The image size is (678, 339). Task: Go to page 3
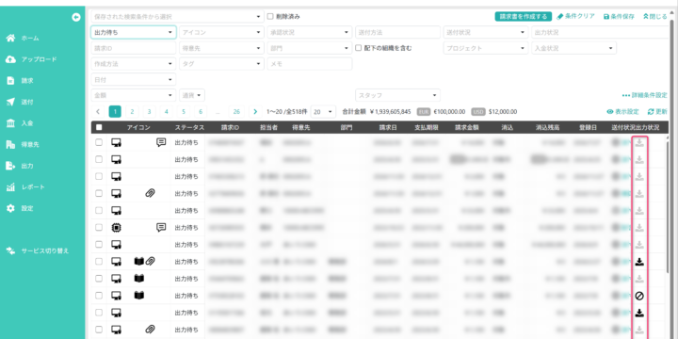coord(149,111)
